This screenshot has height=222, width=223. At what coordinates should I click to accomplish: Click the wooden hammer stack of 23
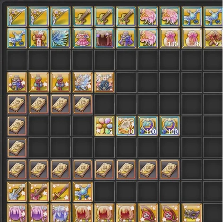pyautogui.click(x=213, y=38)
